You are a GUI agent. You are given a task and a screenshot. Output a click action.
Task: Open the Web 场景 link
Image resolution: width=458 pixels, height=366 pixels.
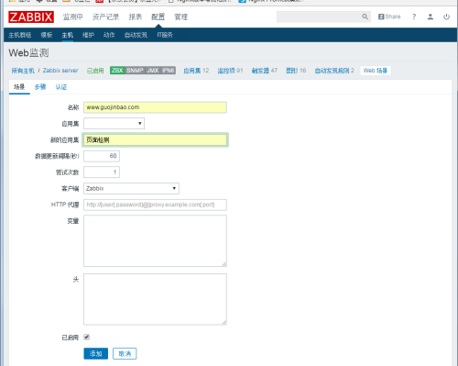tap(376, 71)
